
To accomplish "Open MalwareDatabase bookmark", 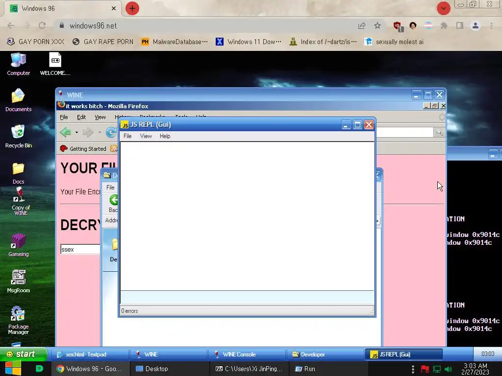I will (x=175, y=42).
